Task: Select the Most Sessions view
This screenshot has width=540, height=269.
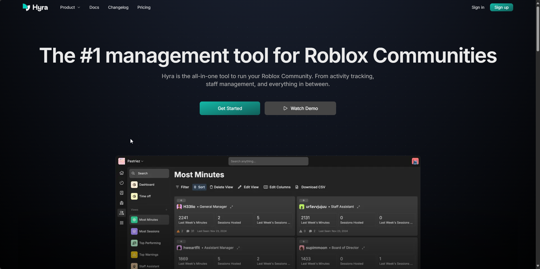Action: 149,231
